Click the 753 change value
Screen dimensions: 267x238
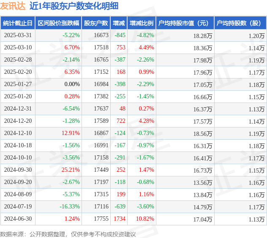pyautogui.click(x=121, y=47)
